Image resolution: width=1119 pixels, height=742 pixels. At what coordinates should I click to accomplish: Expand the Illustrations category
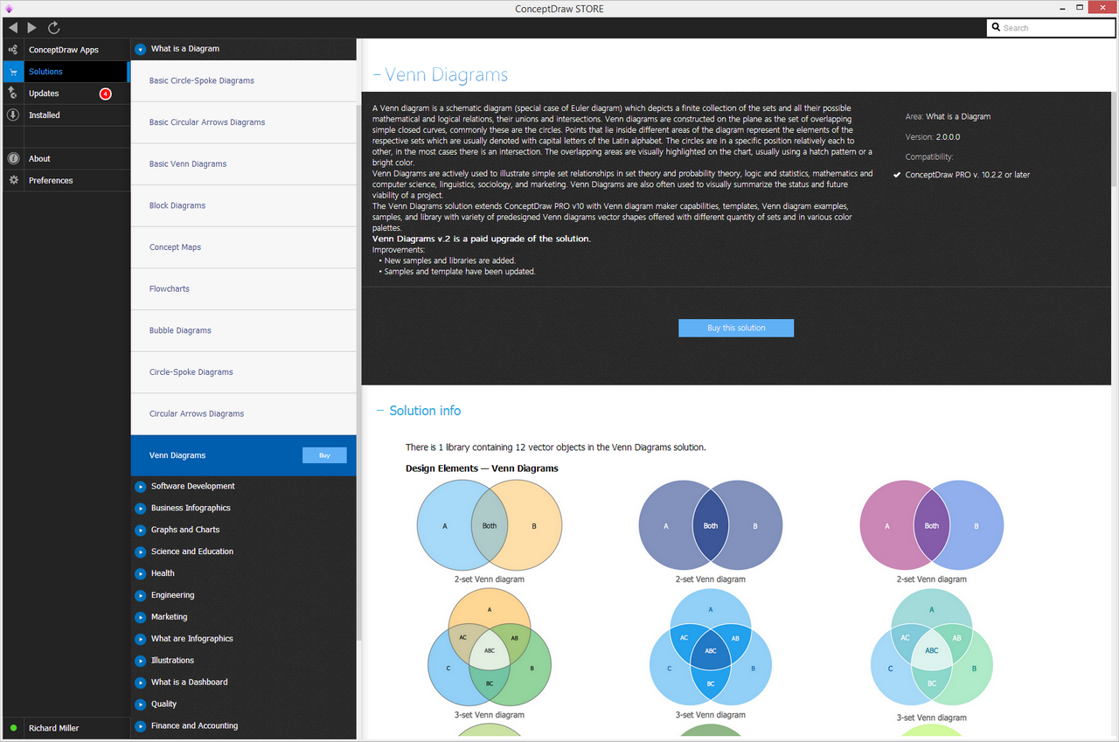(140, 662)
